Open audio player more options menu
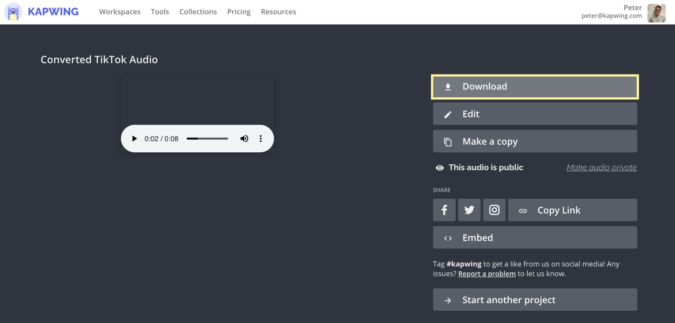 [x=261, y=139]
